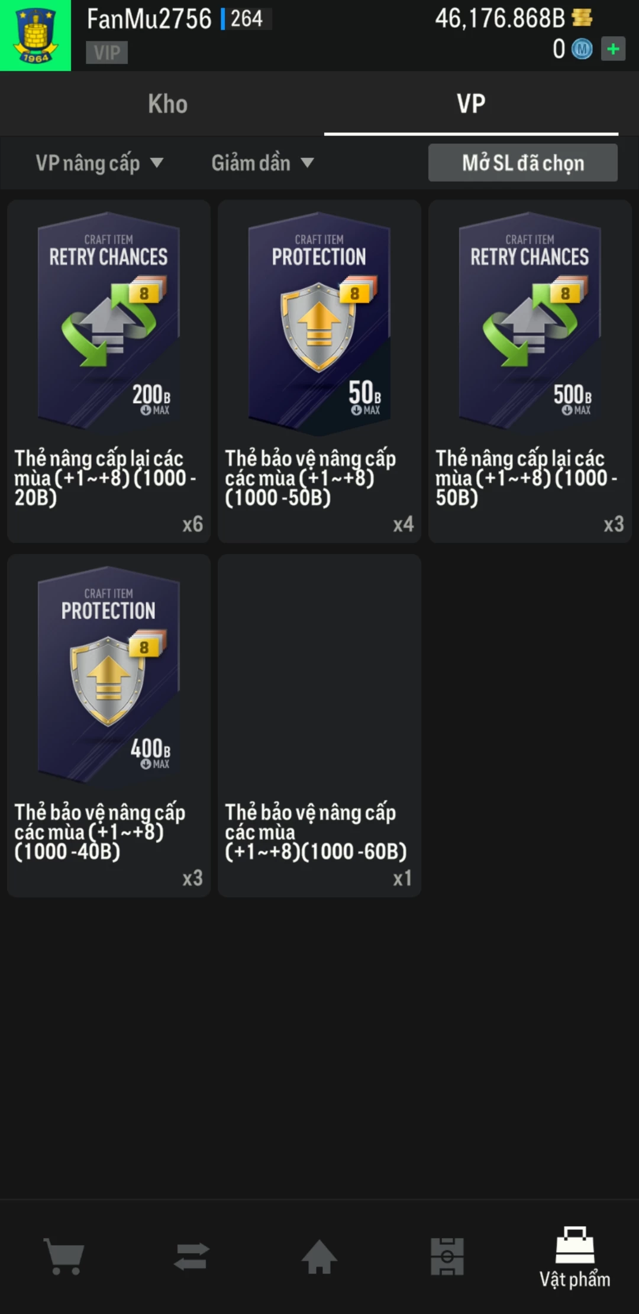Viewport: 639px width, 1314px height.
Task: Switch to the Kho tab
Action: [x=168, y=104]
